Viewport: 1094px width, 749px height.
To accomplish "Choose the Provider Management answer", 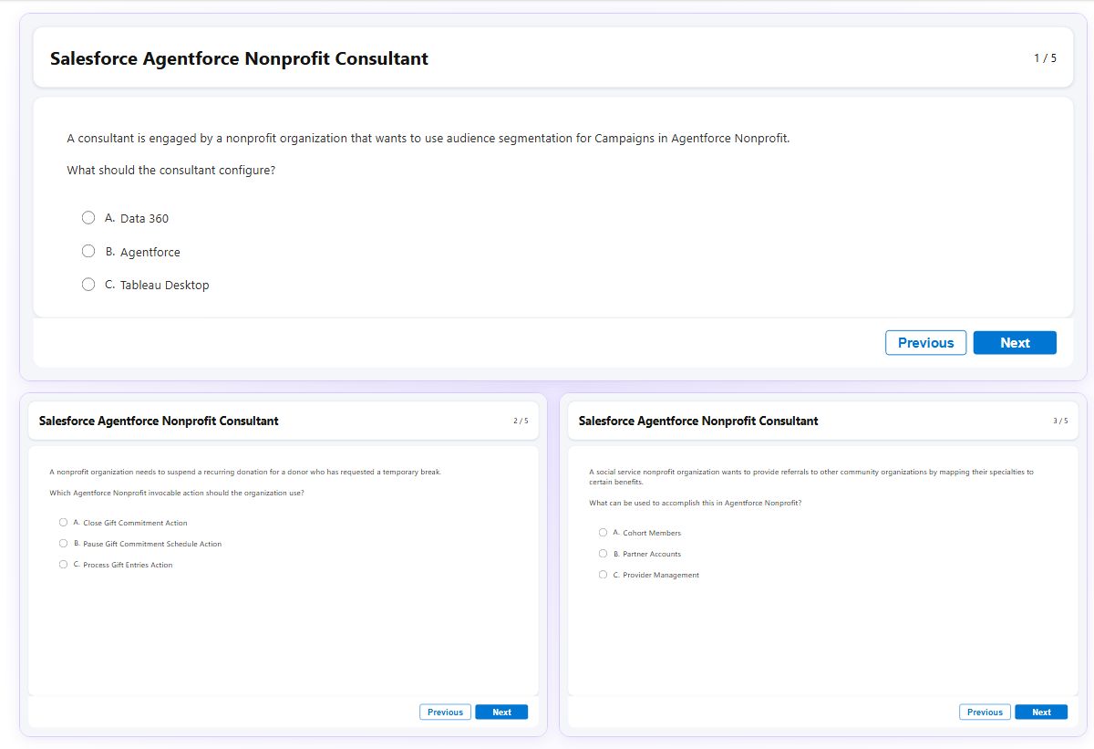I will (603, 575).
